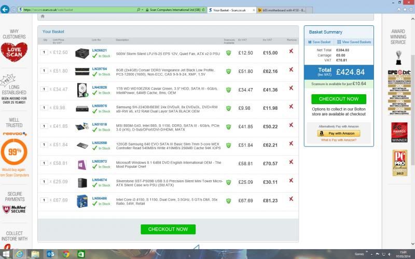This screenshot has width=415, height=259.
Task: Click the 500W PSU product thumbnail
Action: (x=82, y=53)
